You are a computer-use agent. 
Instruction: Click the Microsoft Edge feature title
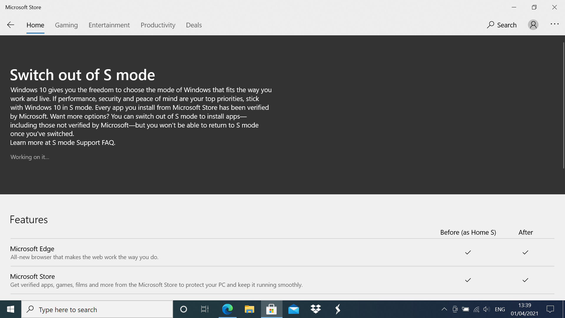32,249
